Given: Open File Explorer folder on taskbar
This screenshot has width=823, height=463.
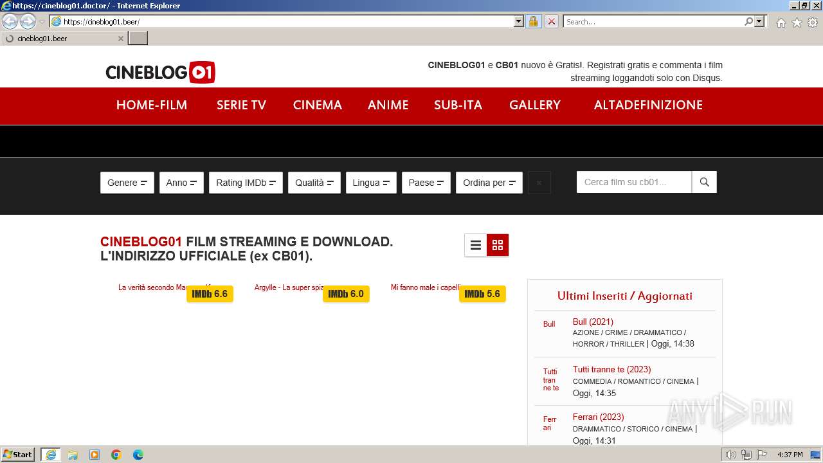Looking at the screenshot, I should [x=73, y=455].
